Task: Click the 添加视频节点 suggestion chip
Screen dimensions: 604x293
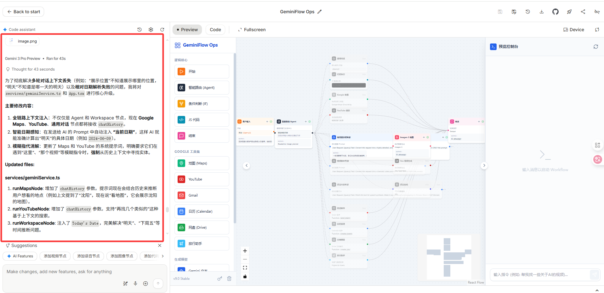Action: [55, 256]
